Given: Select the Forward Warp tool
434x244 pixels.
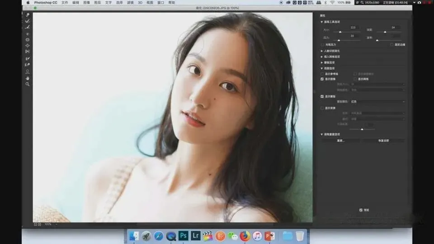Looking at the screenshot, I should [x=28, y=15].
